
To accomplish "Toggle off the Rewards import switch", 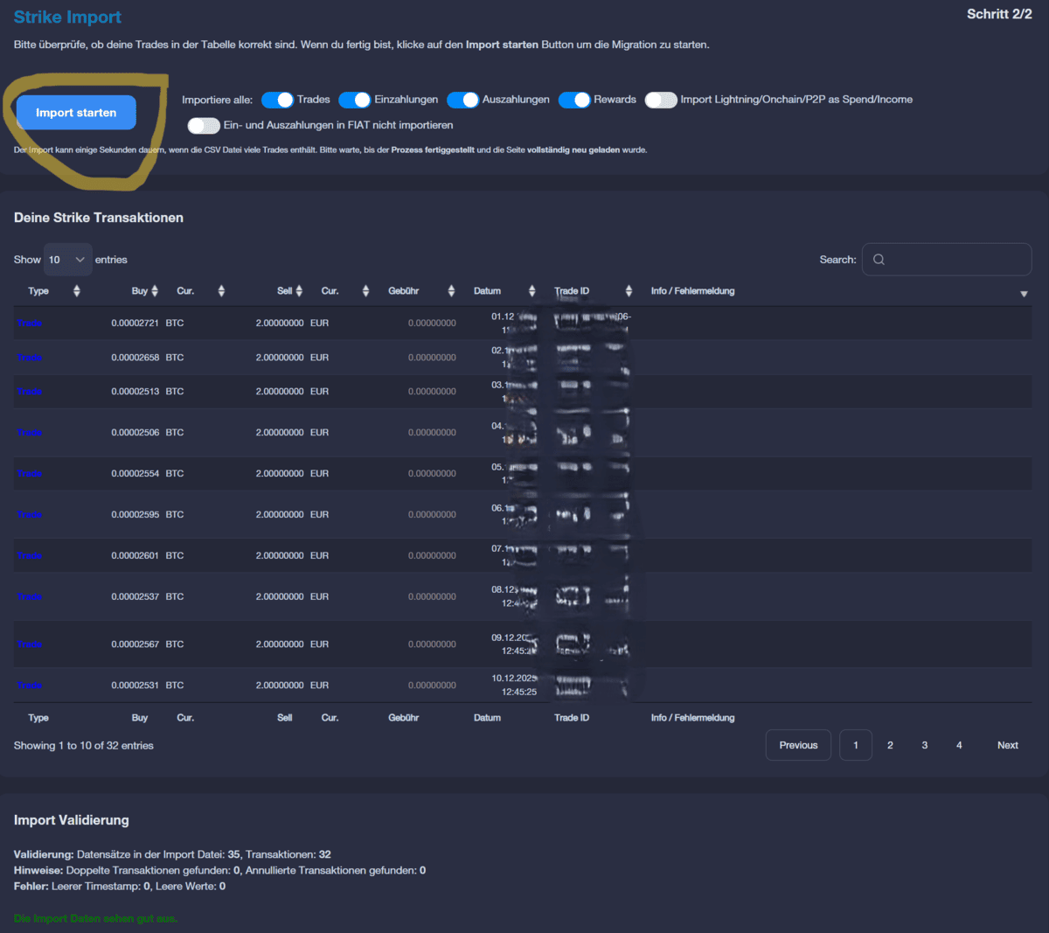I will coord(574,100).
